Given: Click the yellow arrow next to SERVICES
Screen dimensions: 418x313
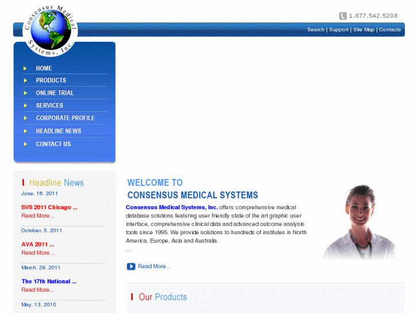Looking at the screenshot, I should 25,106.
